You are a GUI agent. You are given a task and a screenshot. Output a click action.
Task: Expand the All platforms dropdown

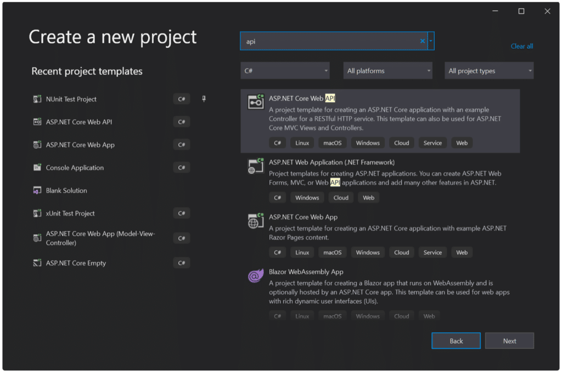click(387, 71)
